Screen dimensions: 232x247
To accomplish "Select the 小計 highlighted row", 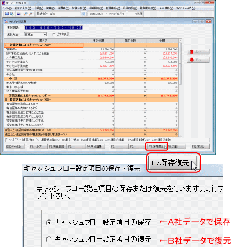I will point(91,78).
